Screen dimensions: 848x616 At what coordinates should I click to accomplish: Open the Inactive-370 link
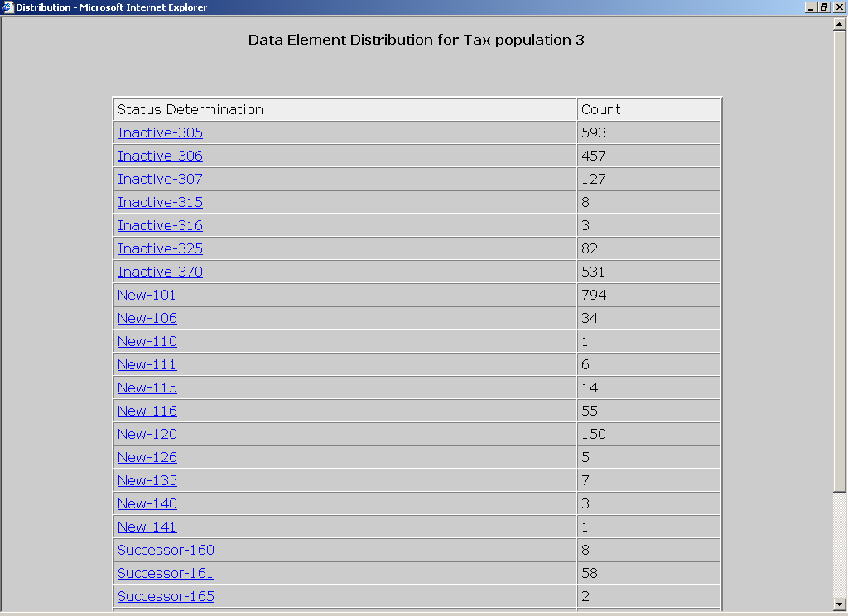[x=160, y=272]
